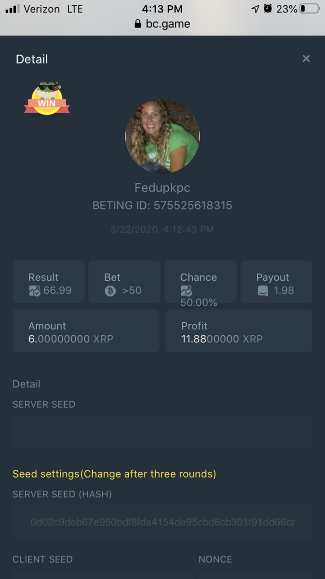Tap the Fedupkpc username

[162, 187]
